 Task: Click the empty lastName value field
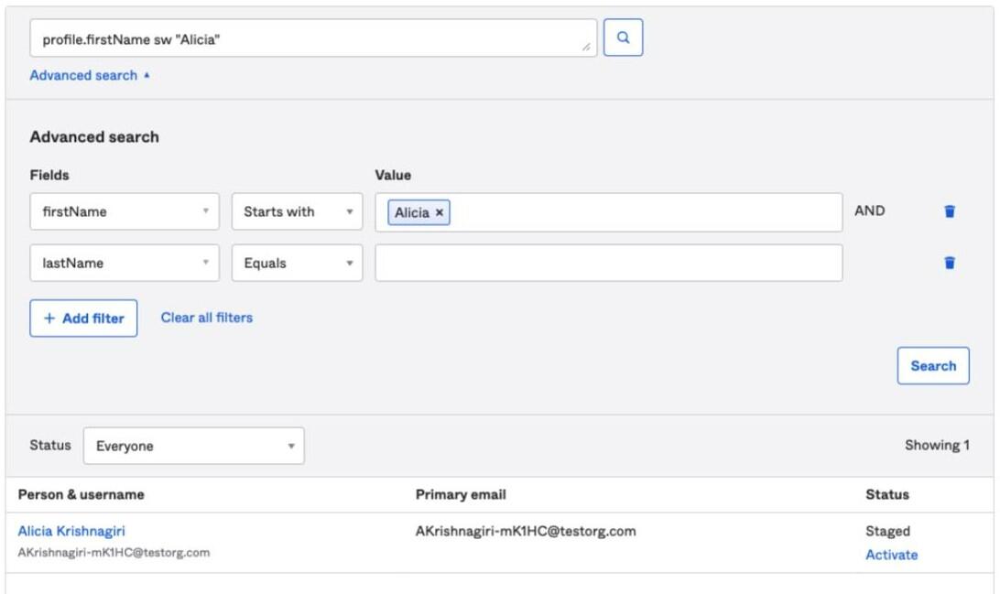pos(608,263)
